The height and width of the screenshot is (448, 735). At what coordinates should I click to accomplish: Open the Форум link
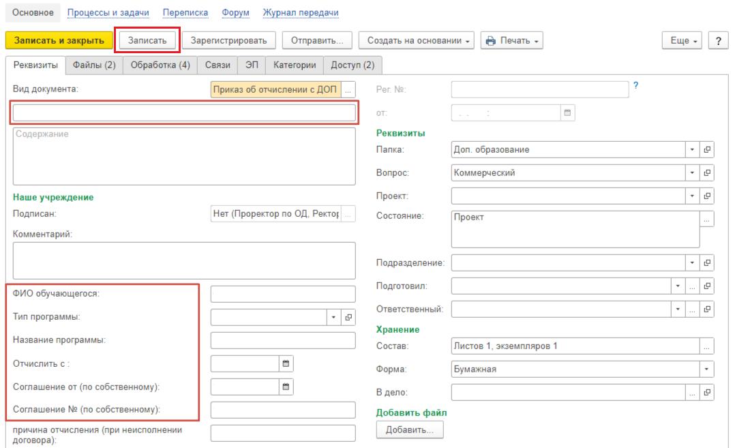(x=236, y=13)
